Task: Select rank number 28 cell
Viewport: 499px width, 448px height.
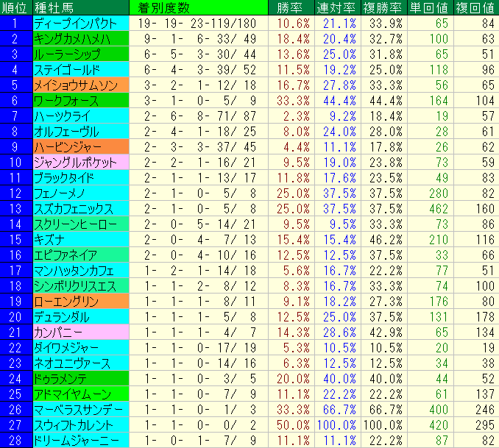Action: [16, 441]
